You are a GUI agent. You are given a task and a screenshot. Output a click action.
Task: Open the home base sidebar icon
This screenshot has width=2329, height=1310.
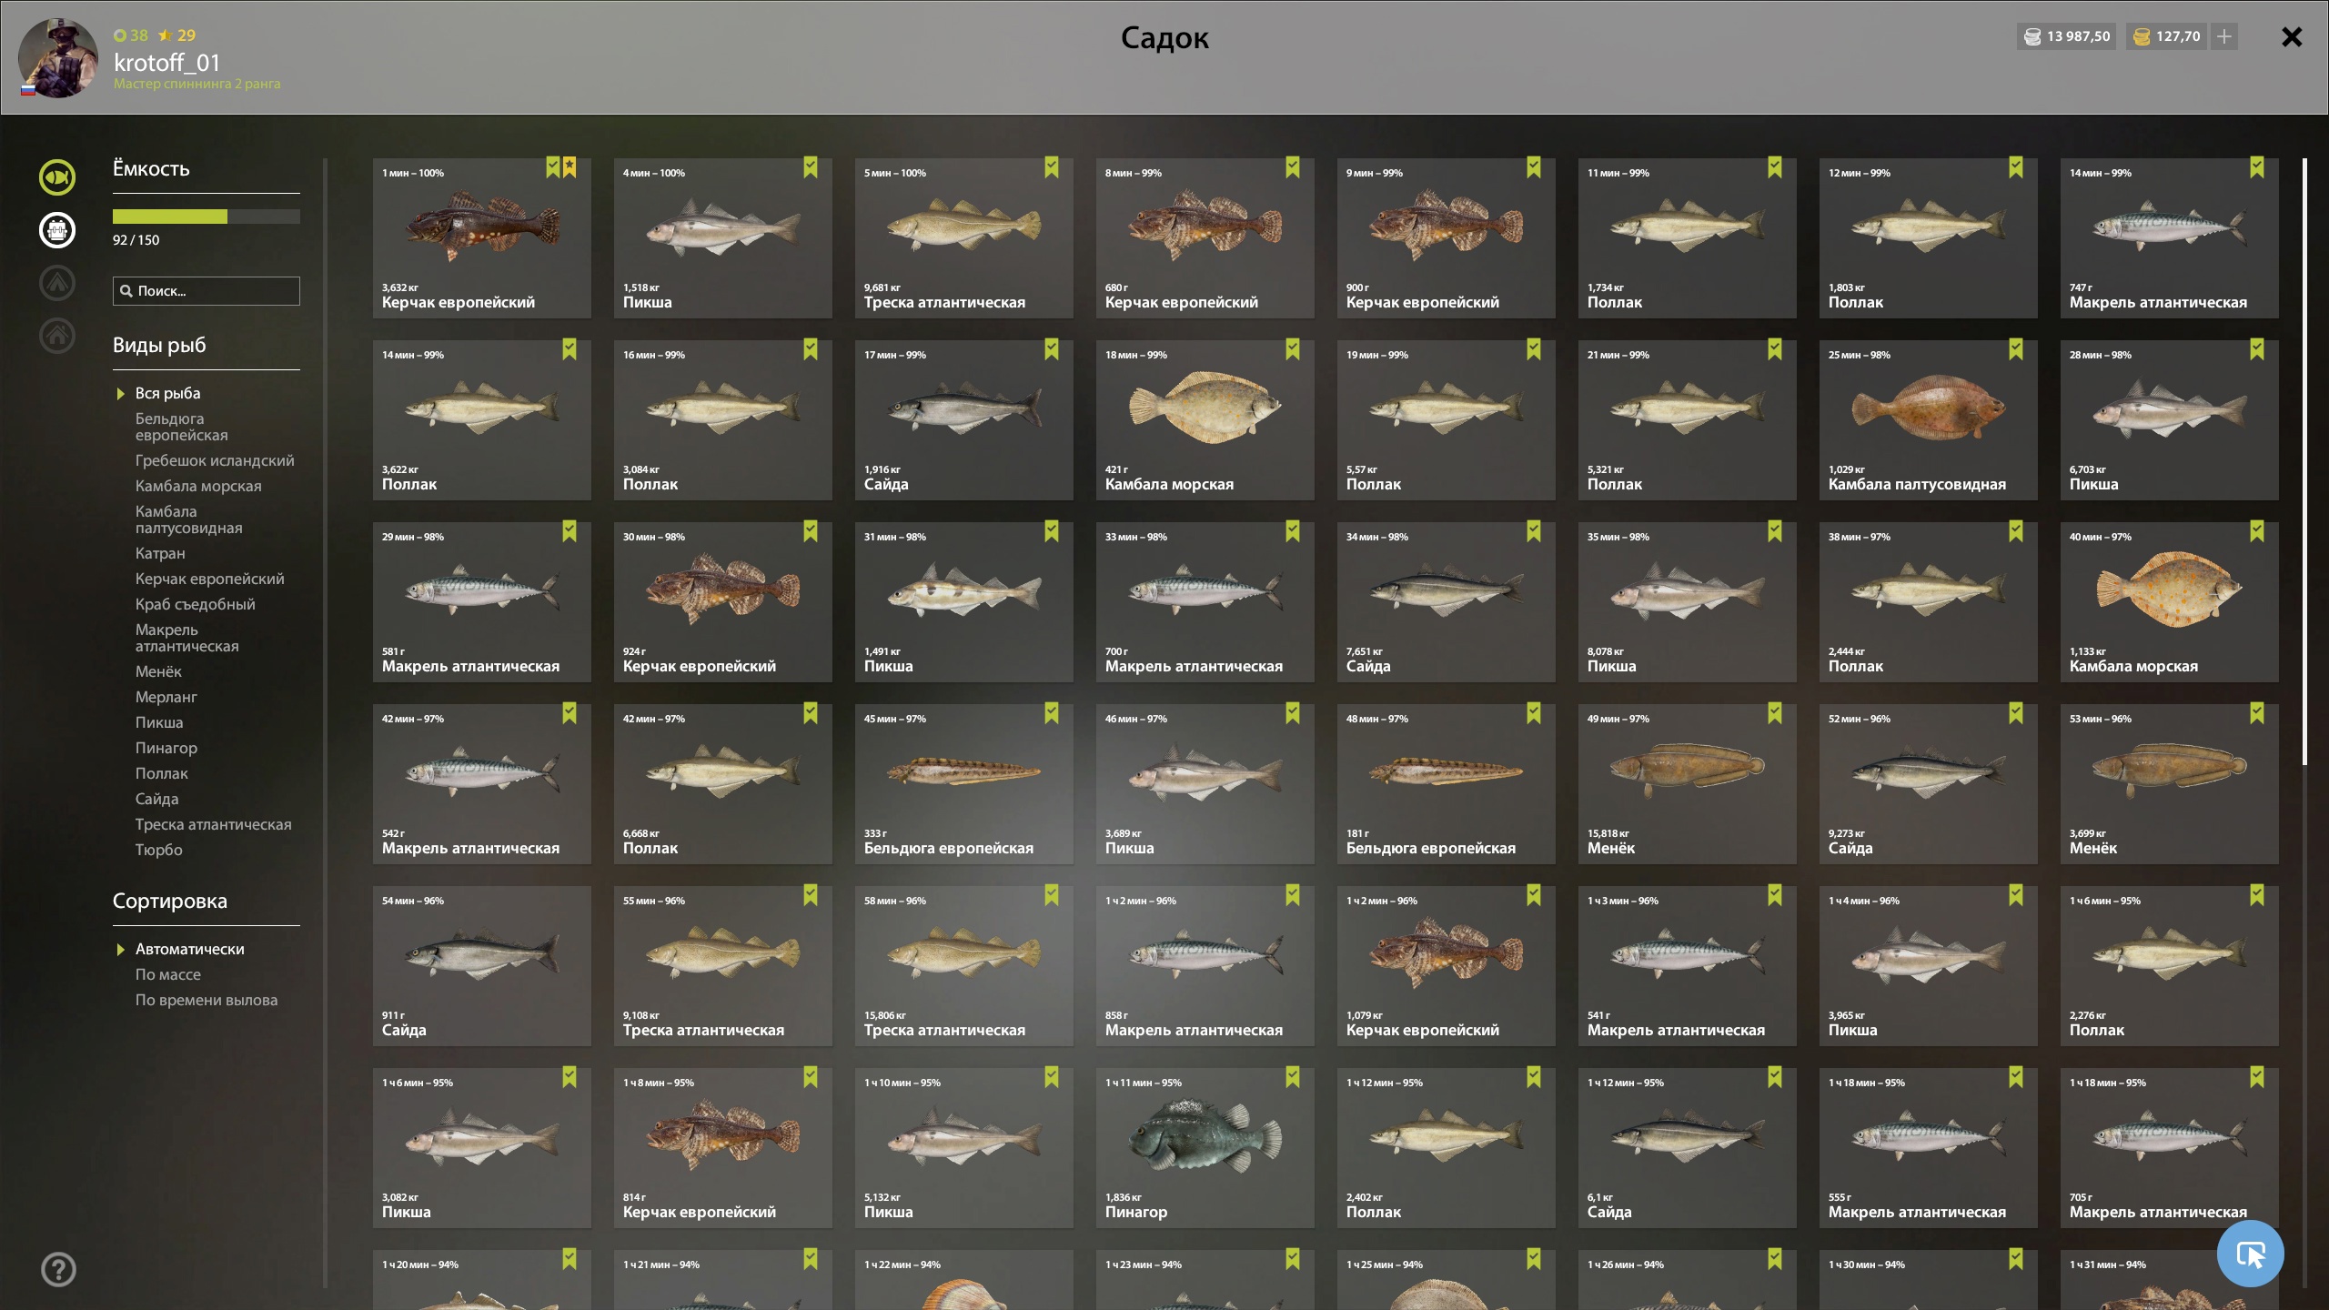click(x=56, y=335)
